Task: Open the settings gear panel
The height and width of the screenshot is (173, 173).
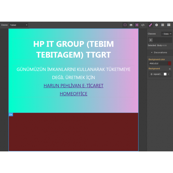Action: 156,25
